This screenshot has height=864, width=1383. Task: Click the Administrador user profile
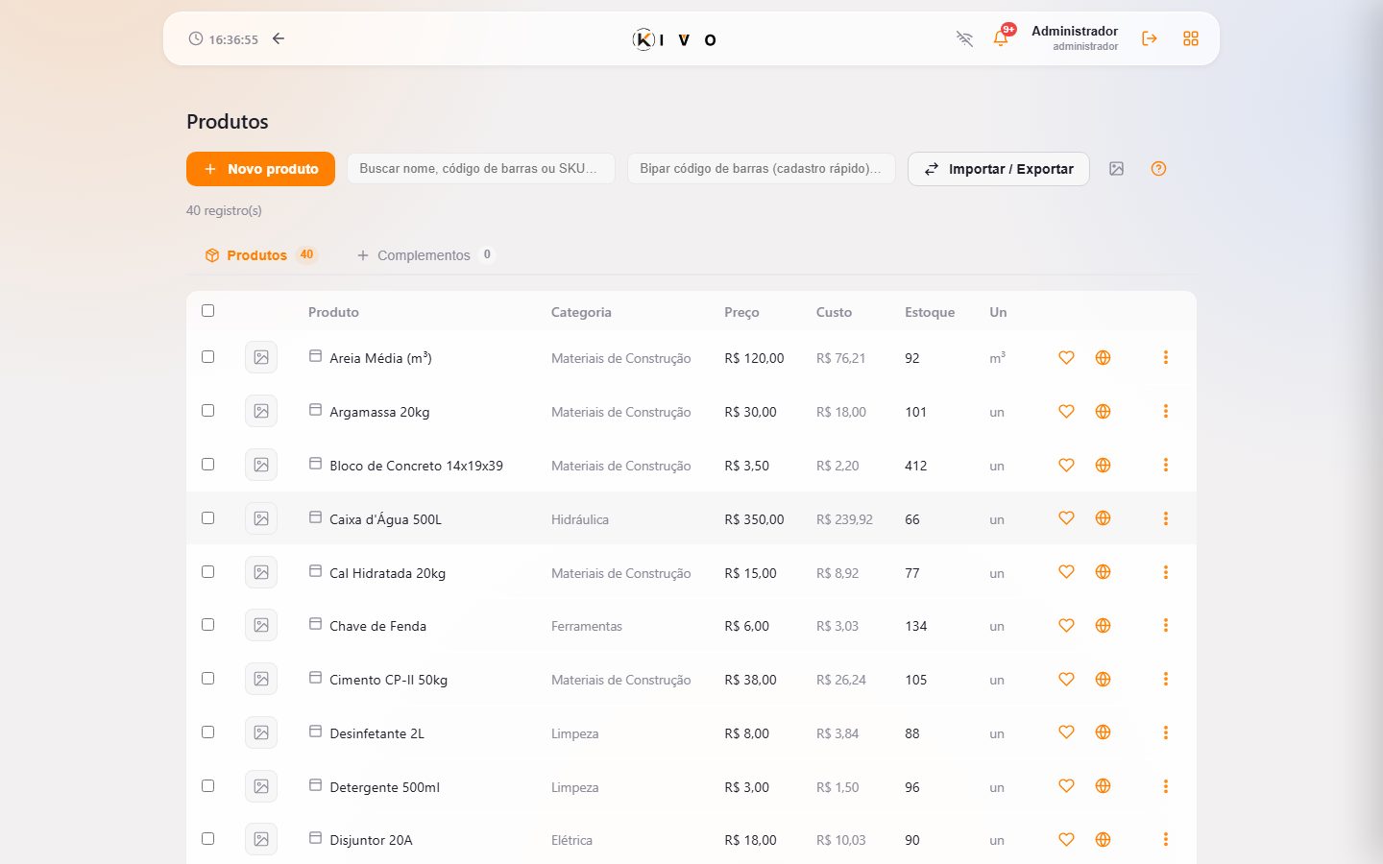click(1074, 37)
